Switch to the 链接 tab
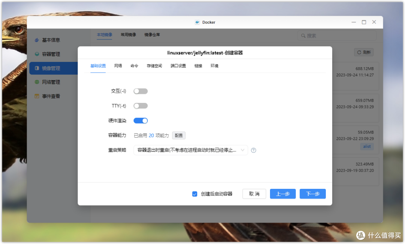 pos(198,66)
